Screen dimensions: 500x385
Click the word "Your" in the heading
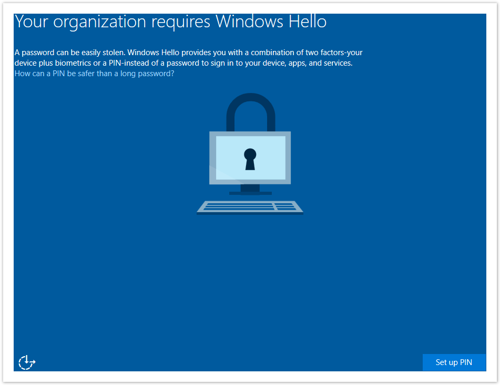(33, 22)
